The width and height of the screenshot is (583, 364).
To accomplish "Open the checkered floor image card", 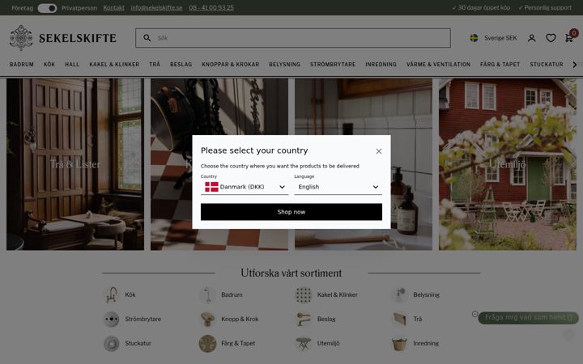I will (219, 164).
